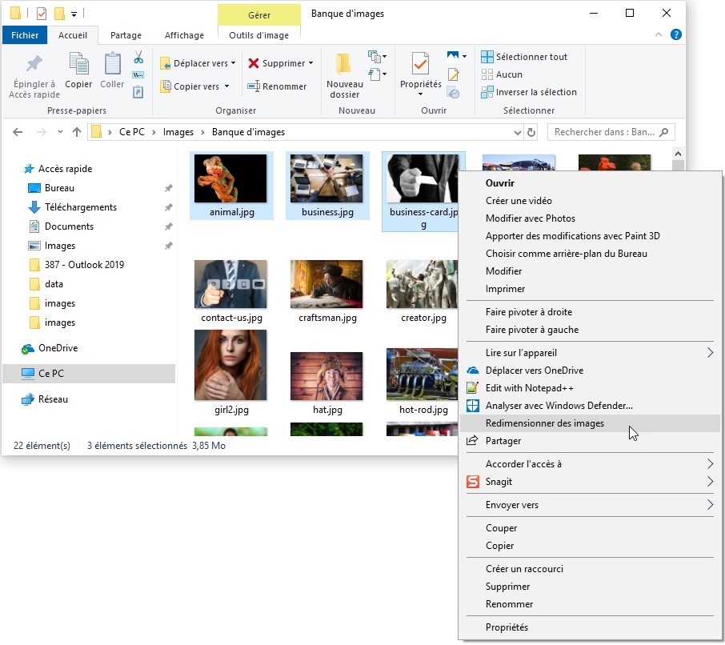Click Épingler à Accès rapide pin icon

click(34, 64)
